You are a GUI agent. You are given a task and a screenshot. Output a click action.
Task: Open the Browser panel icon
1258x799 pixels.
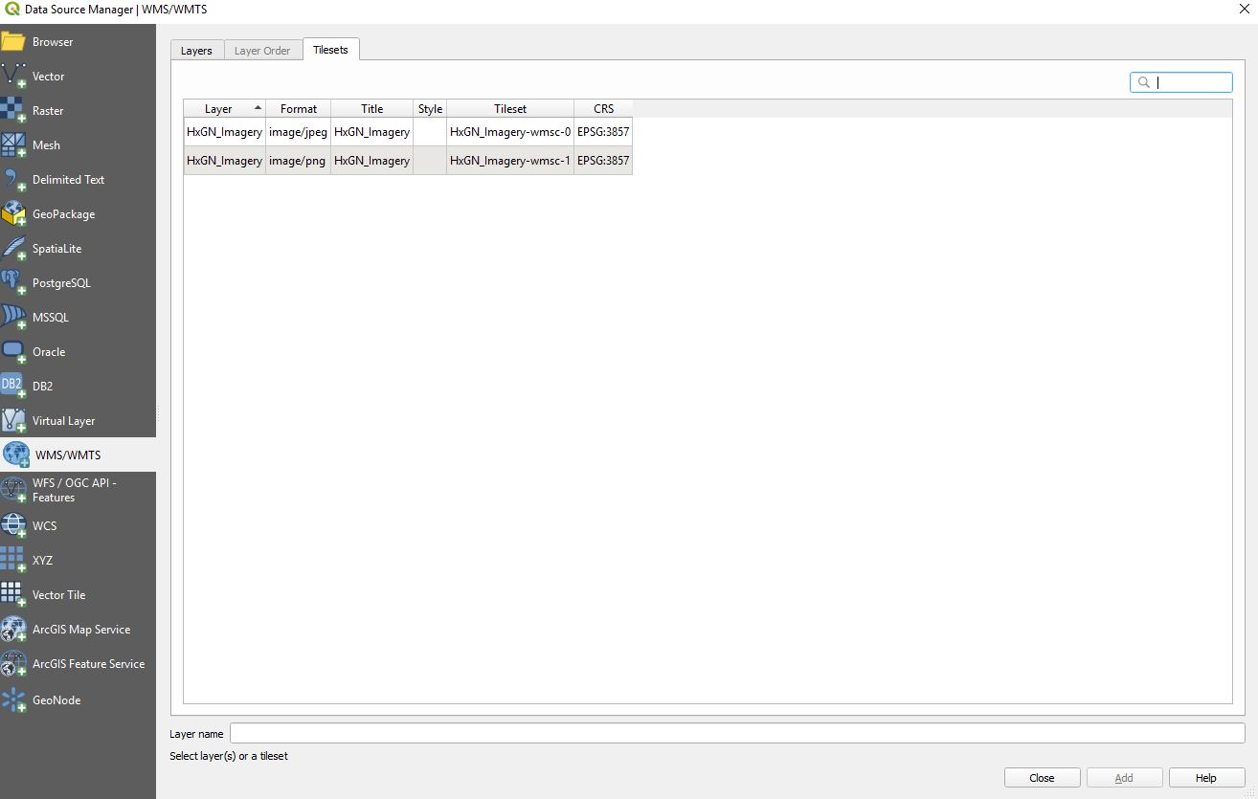point(13,42)
